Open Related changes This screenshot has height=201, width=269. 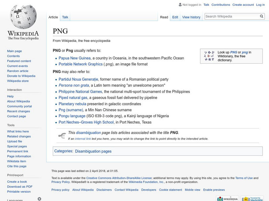pos(19,136)
